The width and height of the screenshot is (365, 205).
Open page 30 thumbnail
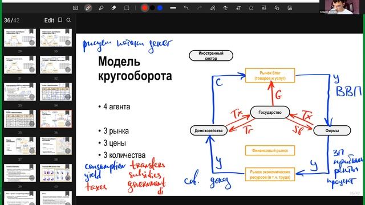tap(56, 38)
